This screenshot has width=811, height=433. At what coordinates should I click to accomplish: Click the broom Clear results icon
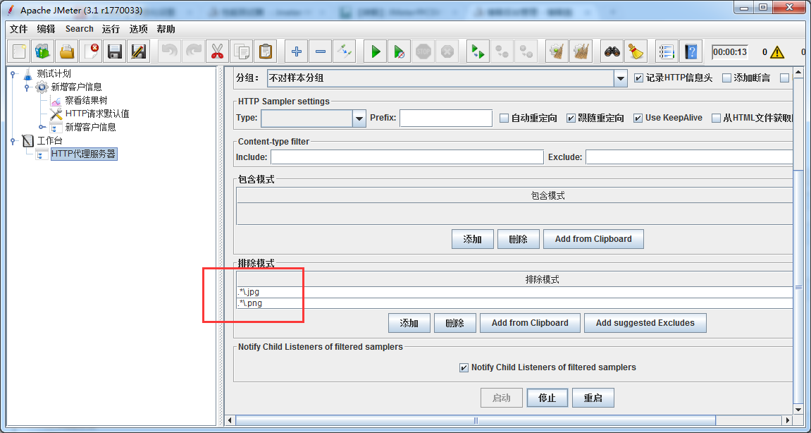[636, 51]
